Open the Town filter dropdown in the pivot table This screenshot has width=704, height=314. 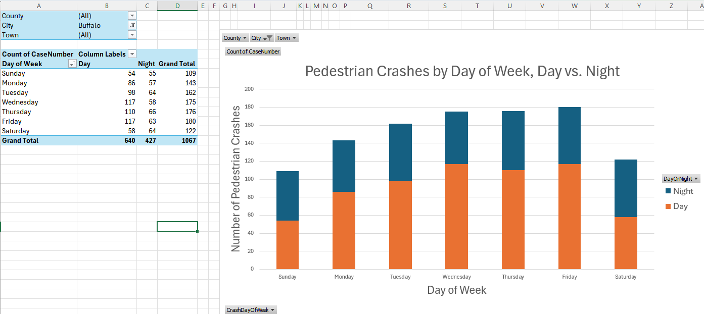[x=132, y=35]
